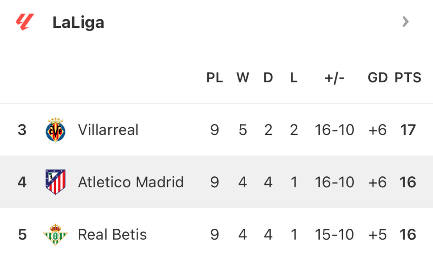Click Villarreal's 17 points value
The image size is (433, 266).
pos(408,130)
